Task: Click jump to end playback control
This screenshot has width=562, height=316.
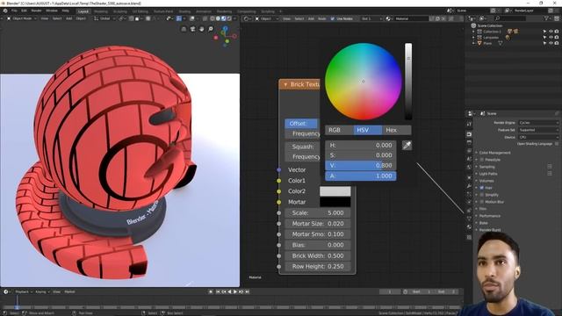Action: pyautogui.click(x=247, y=291)
